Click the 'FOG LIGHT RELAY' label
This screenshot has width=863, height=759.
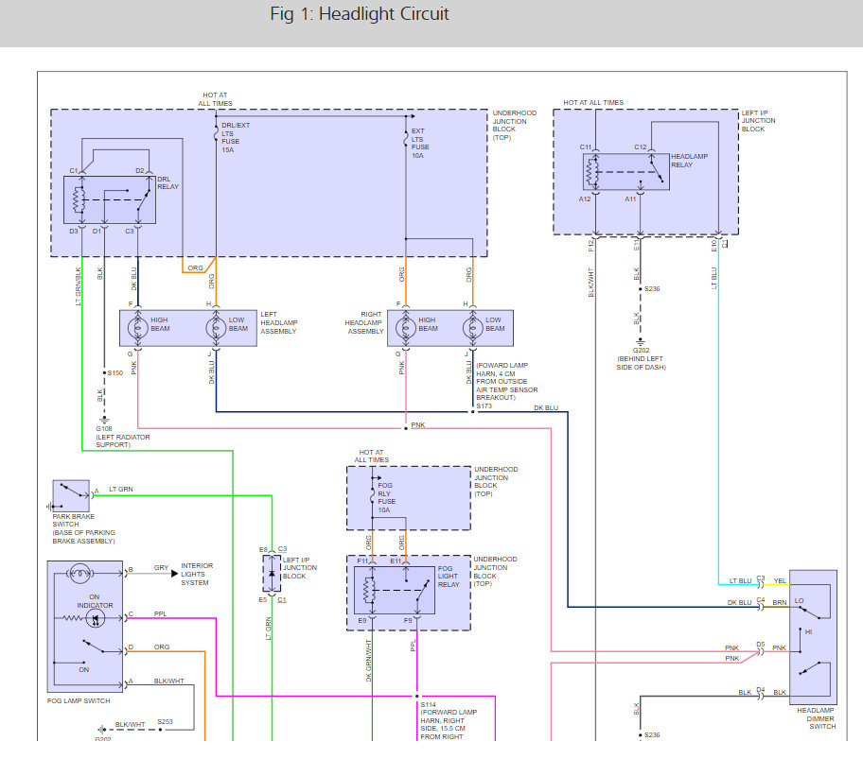448,577
